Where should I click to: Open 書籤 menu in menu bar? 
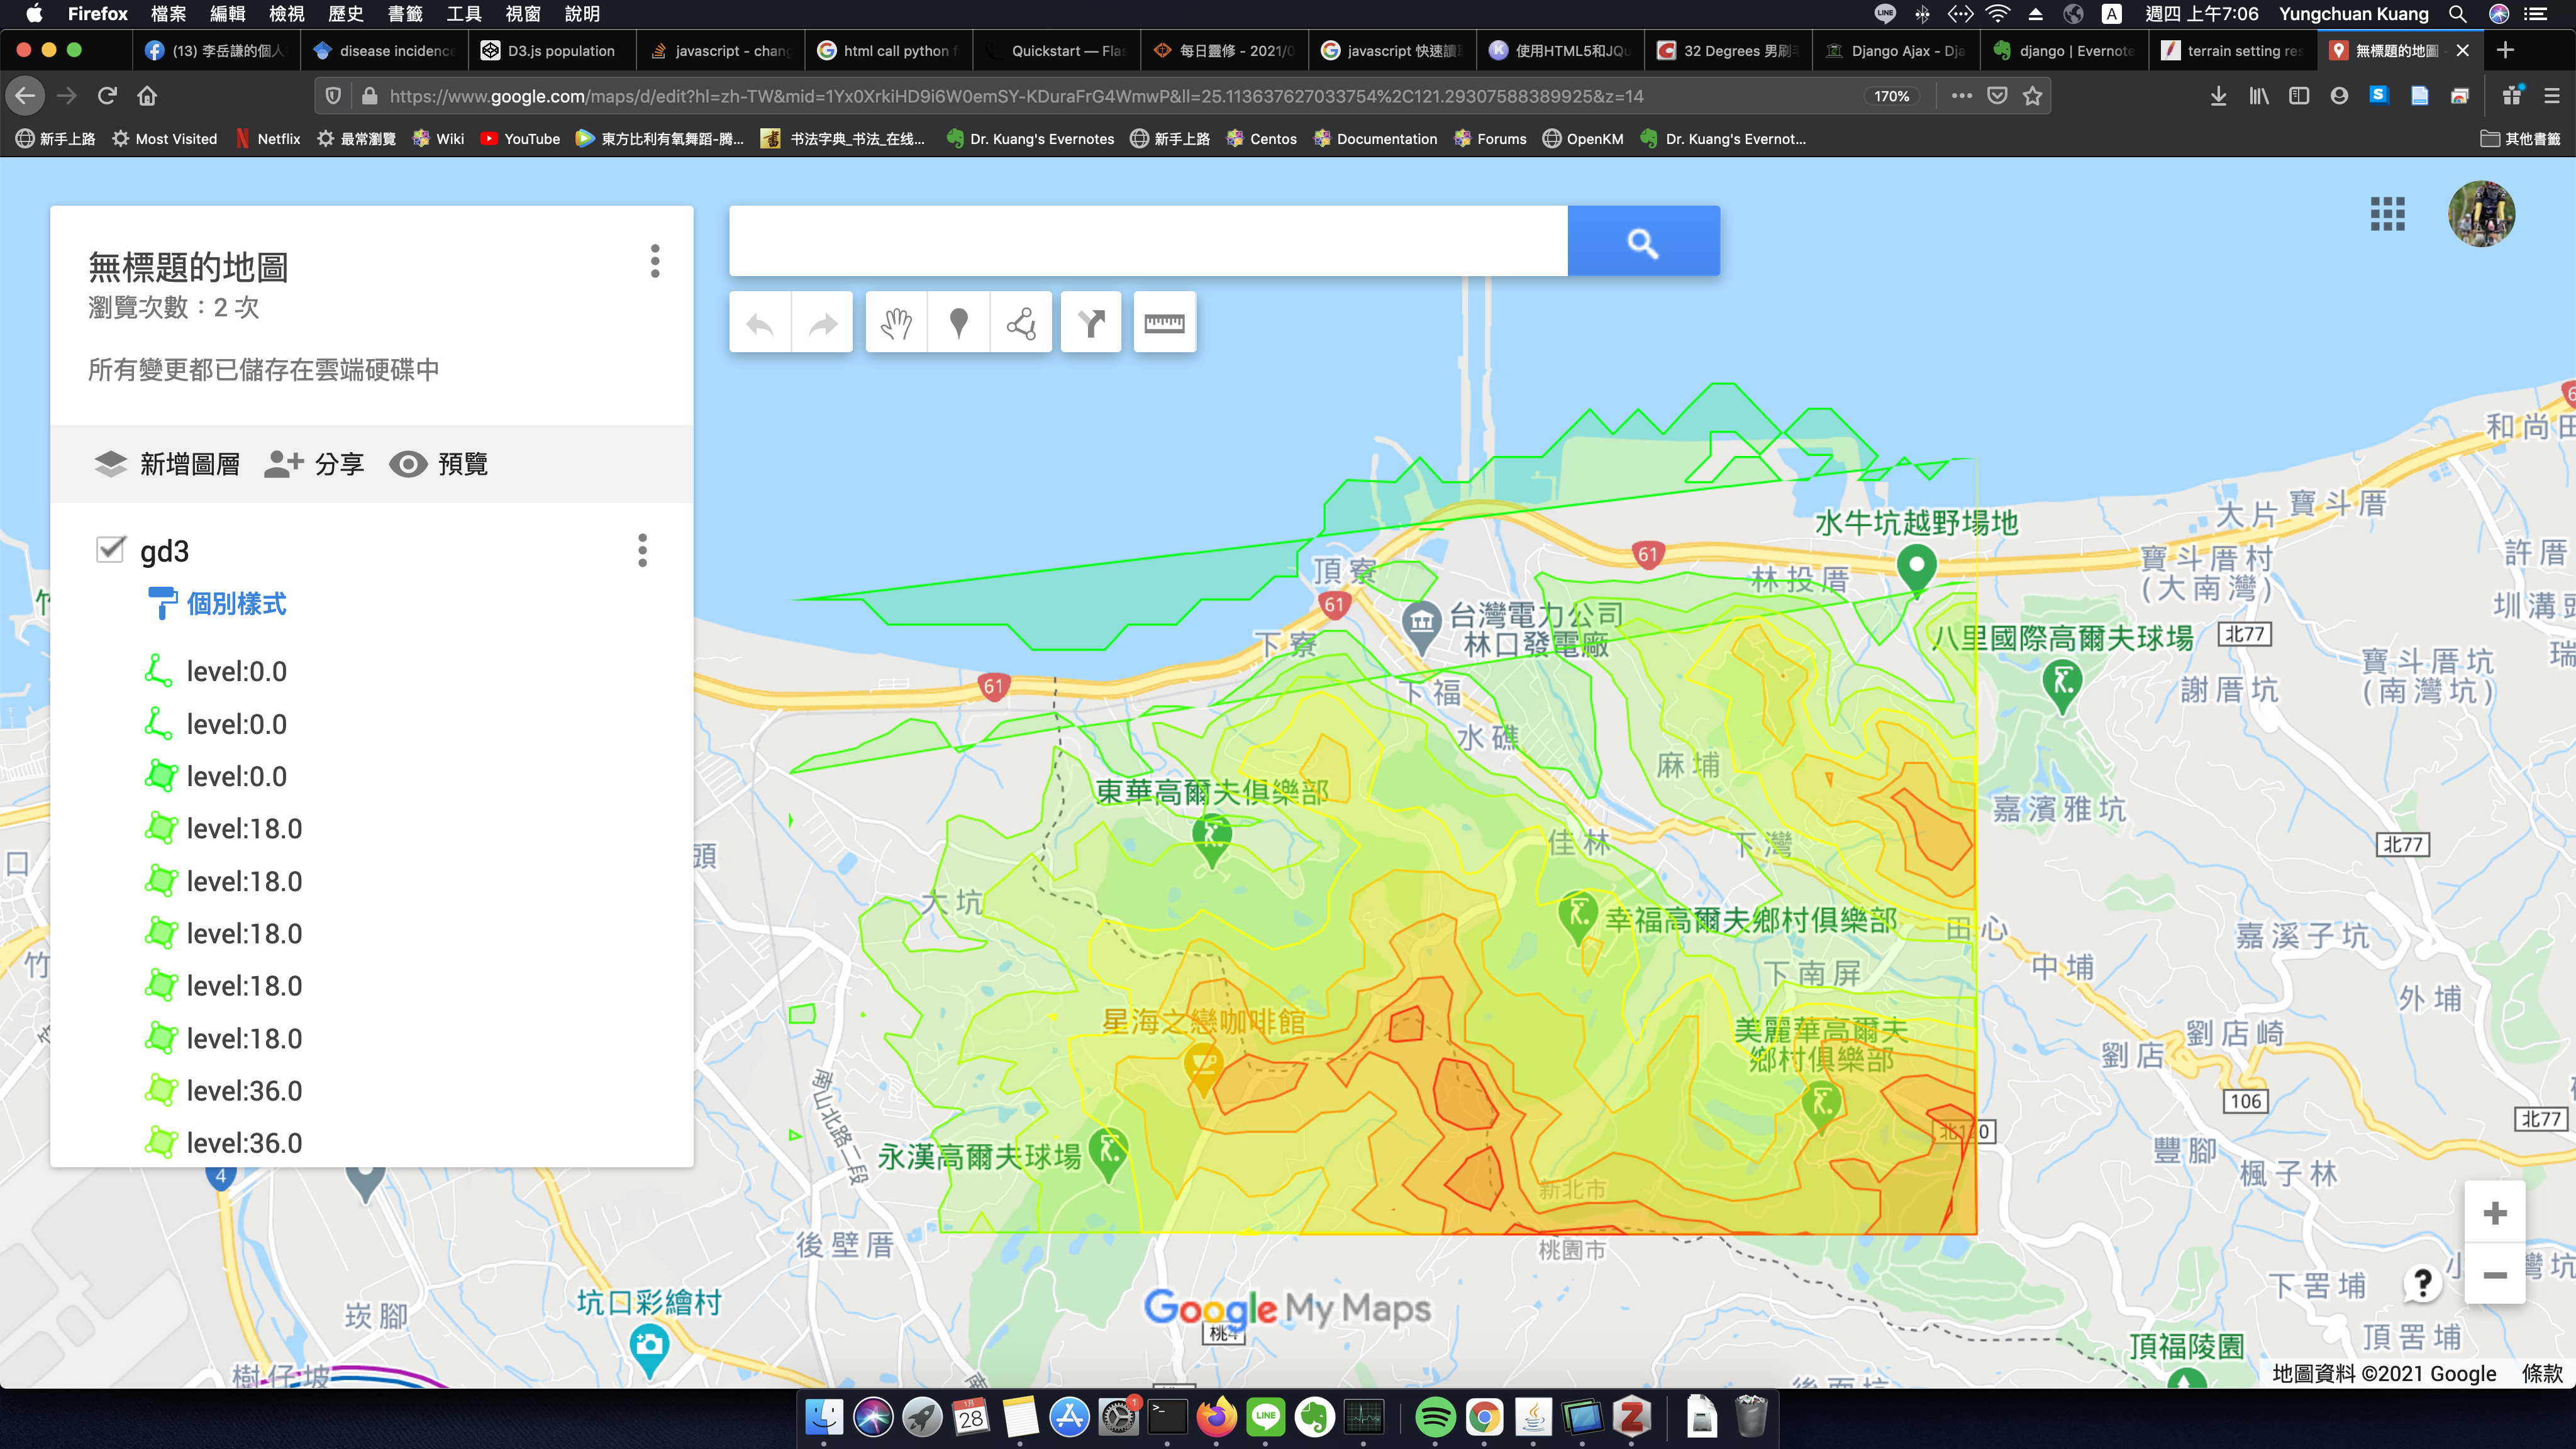tap(405, 14)
